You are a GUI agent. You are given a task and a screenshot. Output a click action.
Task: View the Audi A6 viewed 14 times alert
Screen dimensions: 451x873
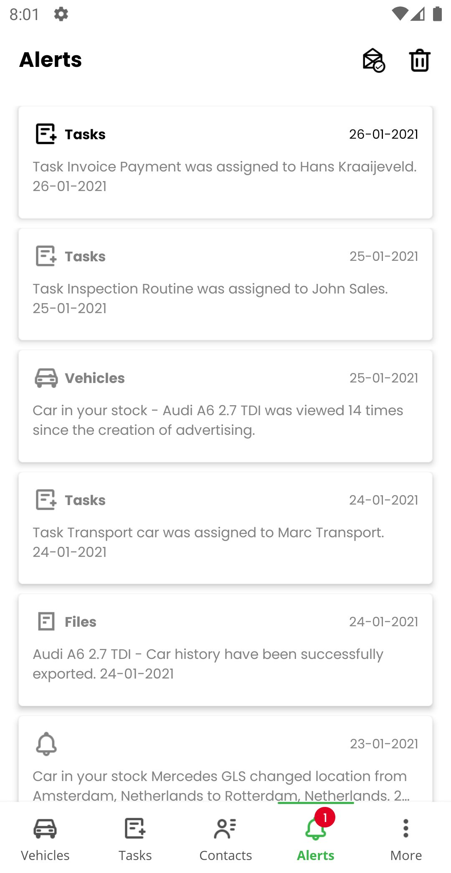click(225, 406)
